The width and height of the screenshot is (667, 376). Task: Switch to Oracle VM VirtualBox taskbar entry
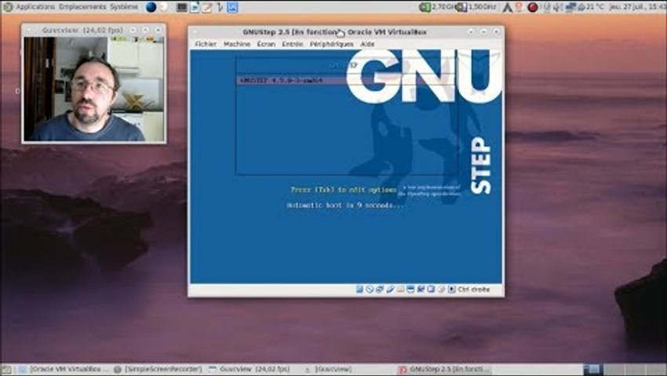64,369
